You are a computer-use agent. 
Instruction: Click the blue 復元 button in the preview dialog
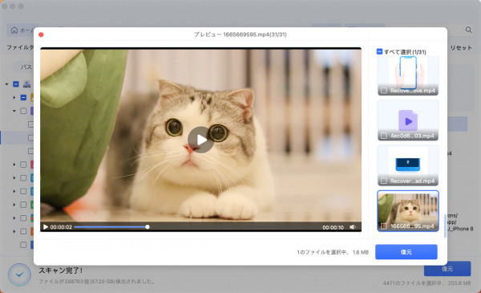406,252
